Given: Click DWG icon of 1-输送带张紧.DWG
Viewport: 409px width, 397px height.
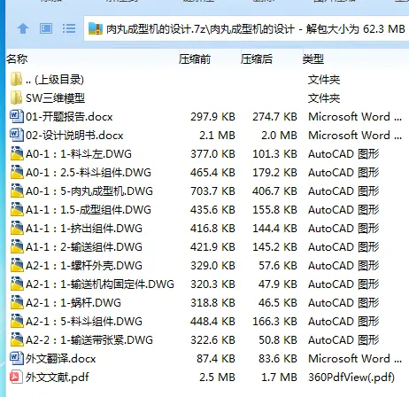Looking at the screenshot, I should (x=17, y=339).
